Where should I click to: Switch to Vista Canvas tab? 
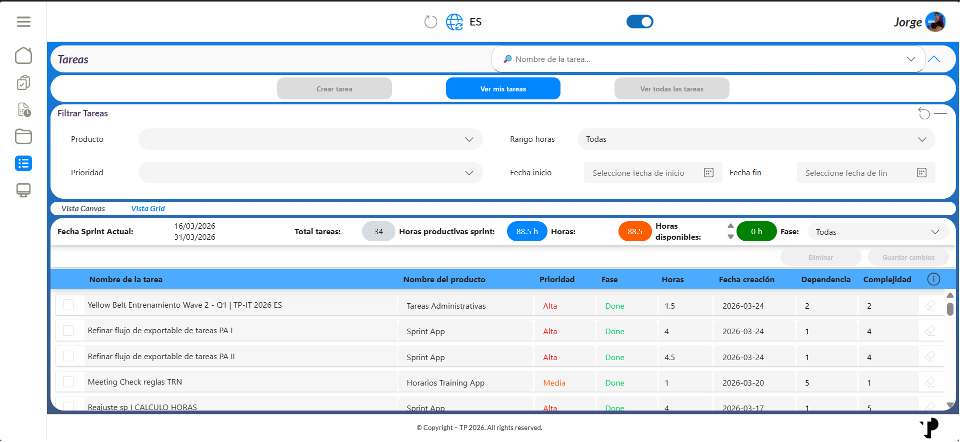click(83, 209)
